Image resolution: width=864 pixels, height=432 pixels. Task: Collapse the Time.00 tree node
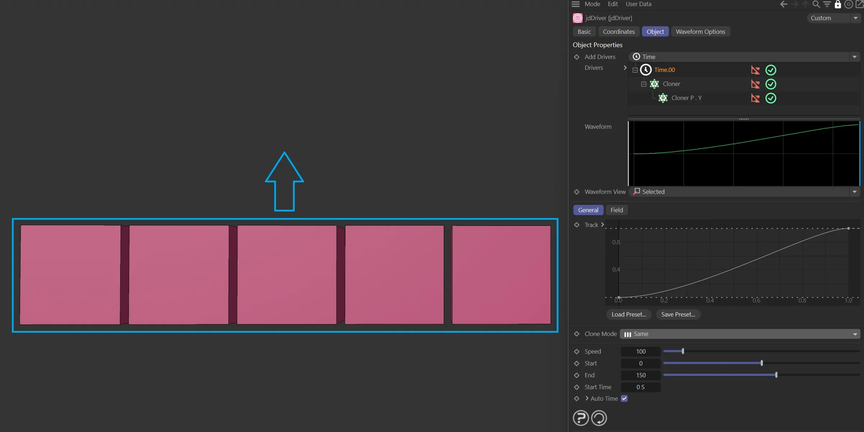(635, 70)
